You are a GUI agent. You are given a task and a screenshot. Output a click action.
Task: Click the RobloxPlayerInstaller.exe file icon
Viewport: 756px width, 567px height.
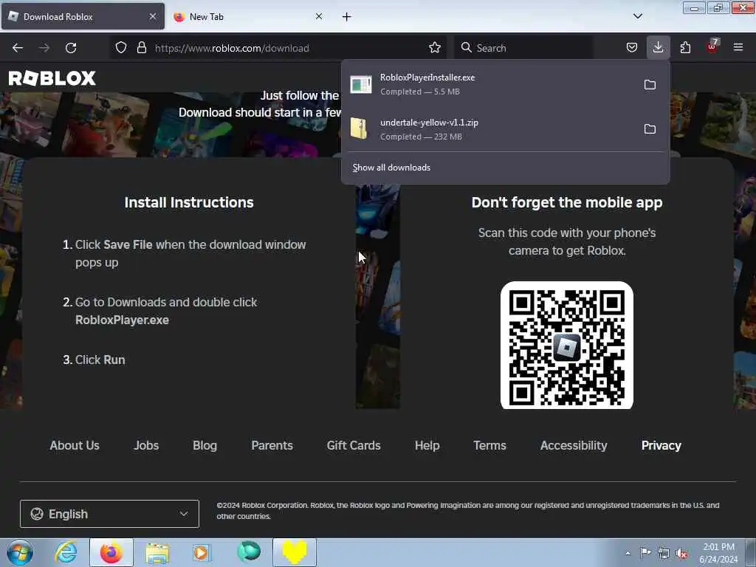[360, 84]
